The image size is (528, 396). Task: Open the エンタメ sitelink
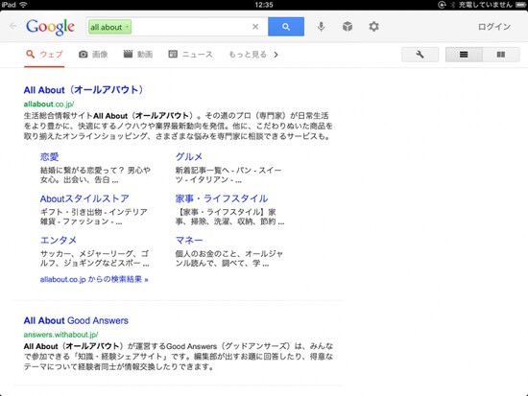tap(59, 240)
